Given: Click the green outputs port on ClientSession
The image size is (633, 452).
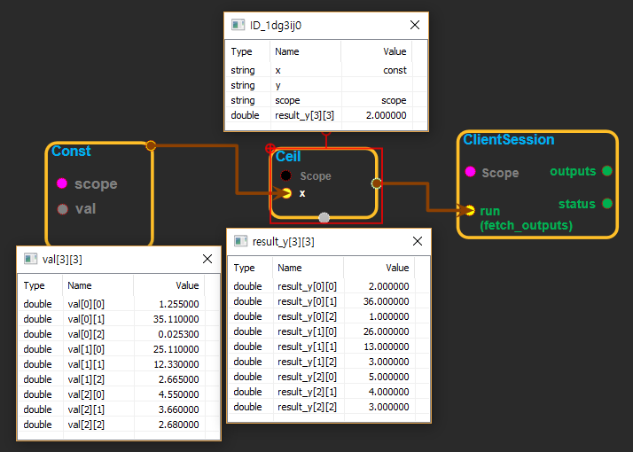Looking at the screenshot, I should click(606, 171).
